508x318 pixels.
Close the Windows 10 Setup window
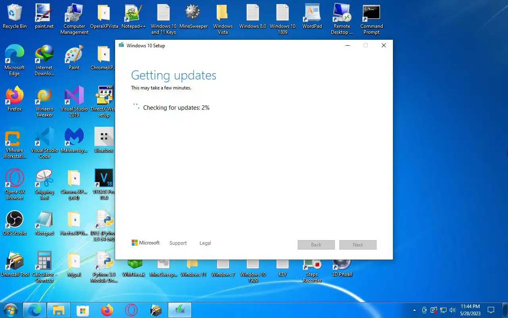coord(384,45)
